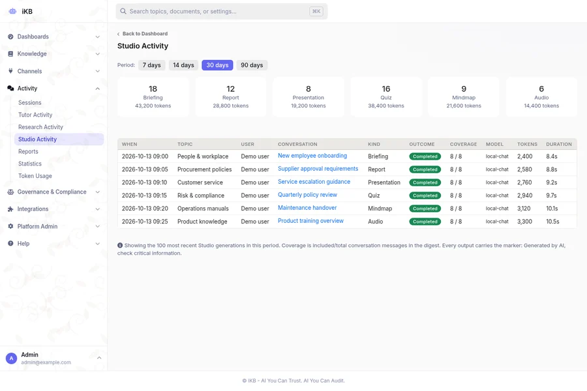Click the Mindmap 21,600 tokens card
Screen dimensions: 587x391
(x=464, y=97)
